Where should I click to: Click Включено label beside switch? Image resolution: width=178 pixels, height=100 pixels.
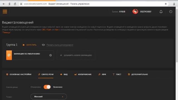[58, 87]
